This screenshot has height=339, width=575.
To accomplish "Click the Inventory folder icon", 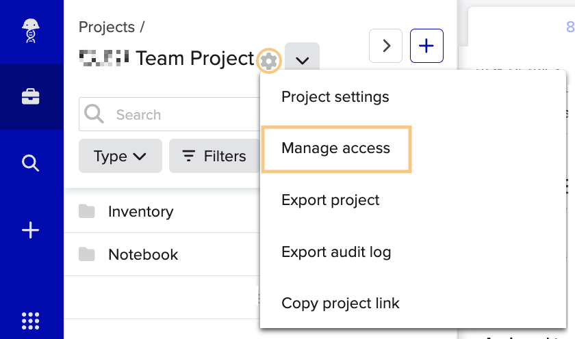I will 87,211.
